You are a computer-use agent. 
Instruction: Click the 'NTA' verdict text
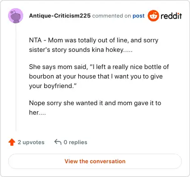coord(35,40)
